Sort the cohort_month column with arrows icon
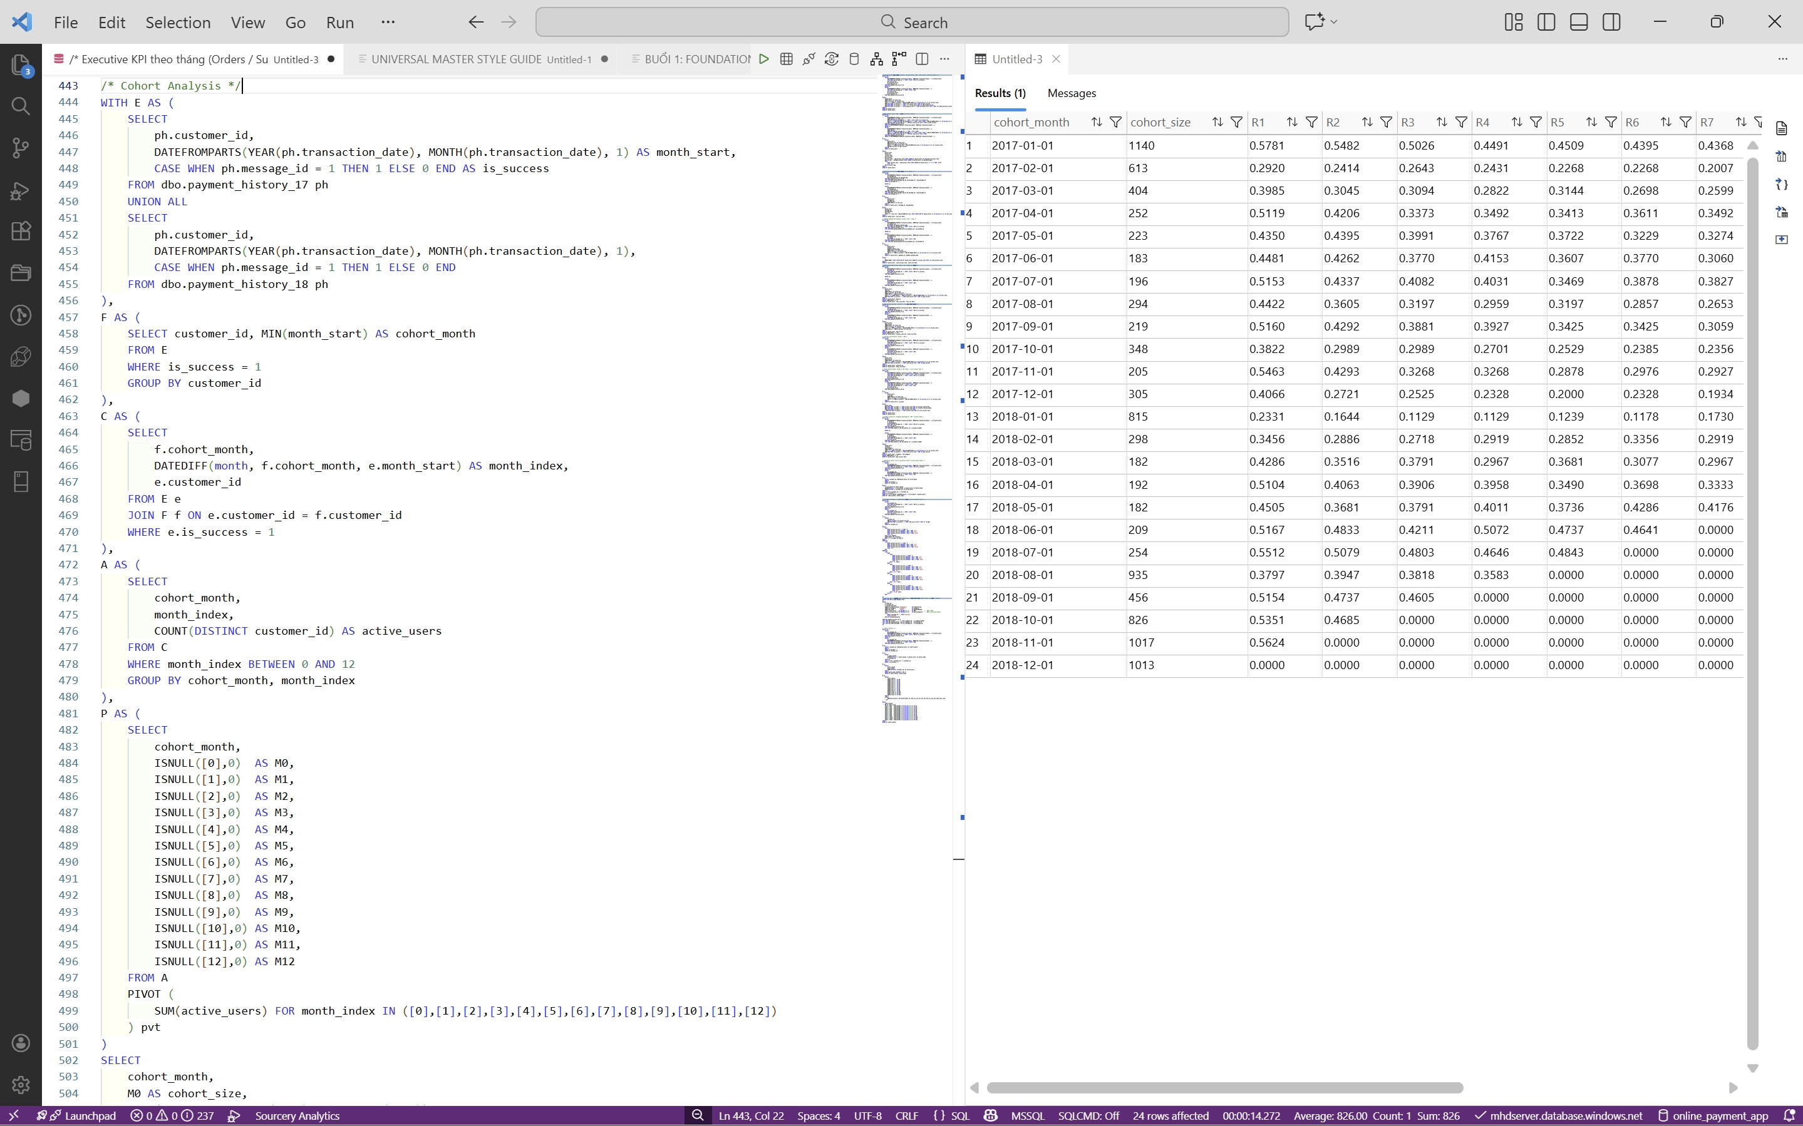Image resolution: width=1803 pixels, height=1126 pixels. point(1096,122)
